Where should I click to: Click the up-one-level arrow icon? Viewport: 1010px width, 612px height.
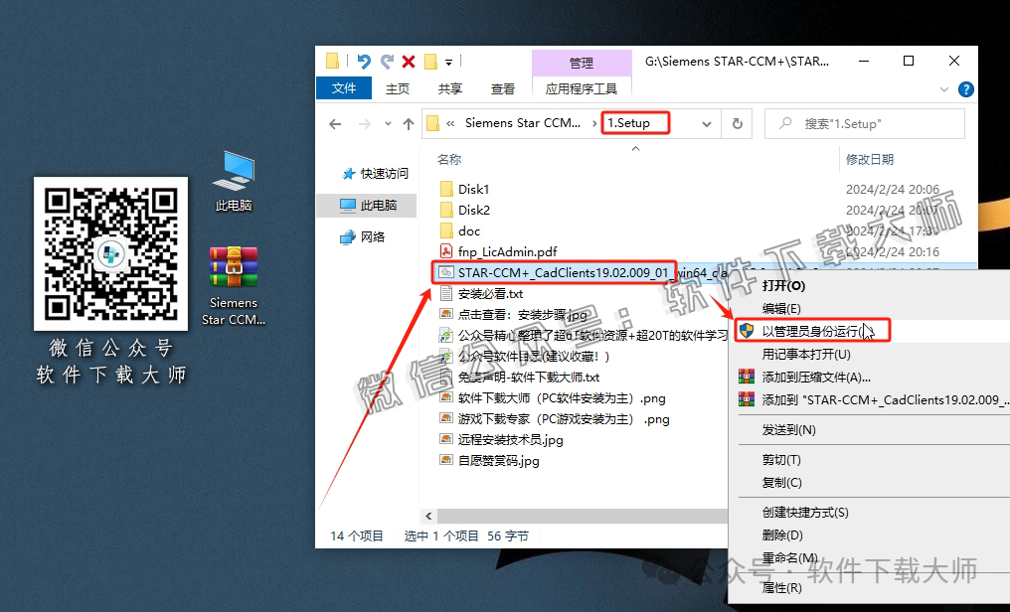point(408,123)
